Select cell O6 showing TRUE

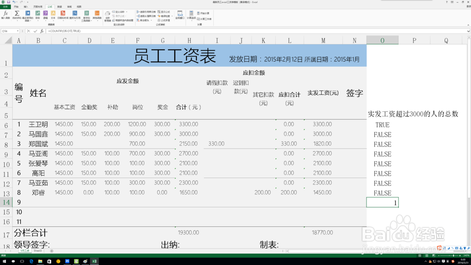tap(382, 125)
